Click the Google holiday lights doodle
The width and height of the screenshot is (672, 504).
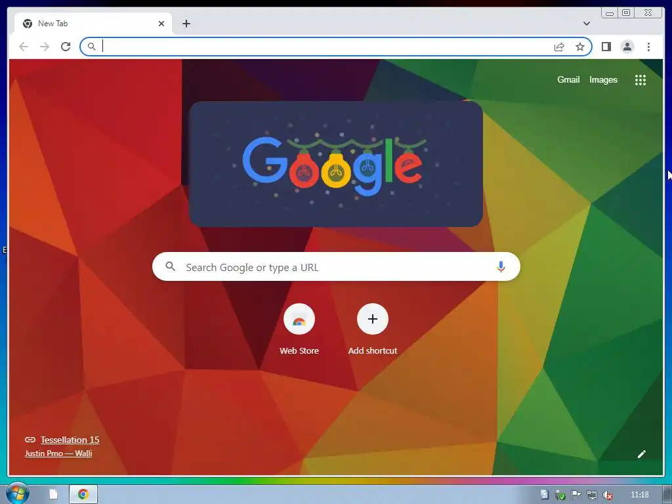(x=336, y=163)
